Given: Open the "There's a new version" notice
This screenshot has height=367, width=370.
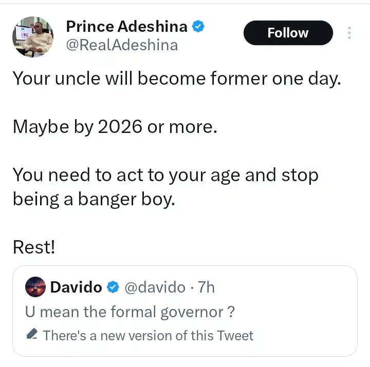Looking at the screenshot, I should [148, 336].
